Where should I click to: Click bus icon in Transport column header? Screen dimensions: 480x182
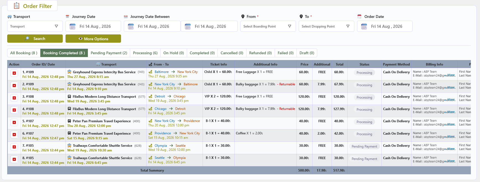98,64
